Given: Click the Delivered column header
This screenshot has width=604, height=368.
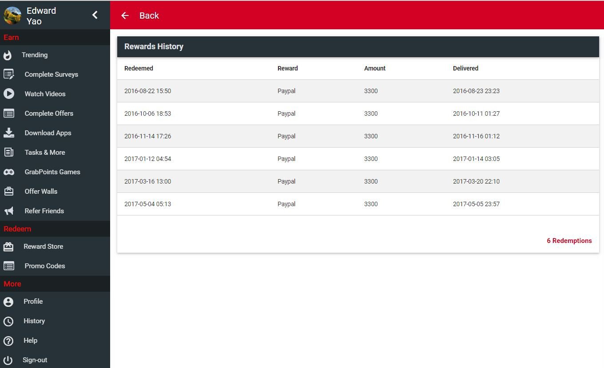Looking at the screenshot, I should point(465,68).
